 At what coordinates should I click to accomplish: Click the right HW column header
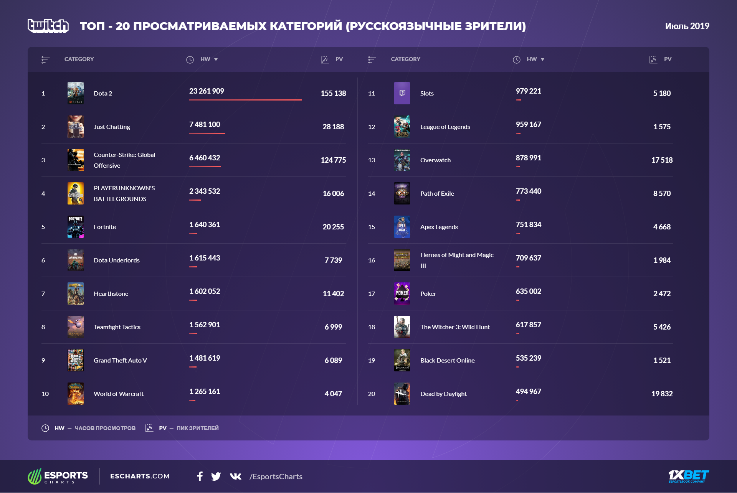(x=532, y=59)
